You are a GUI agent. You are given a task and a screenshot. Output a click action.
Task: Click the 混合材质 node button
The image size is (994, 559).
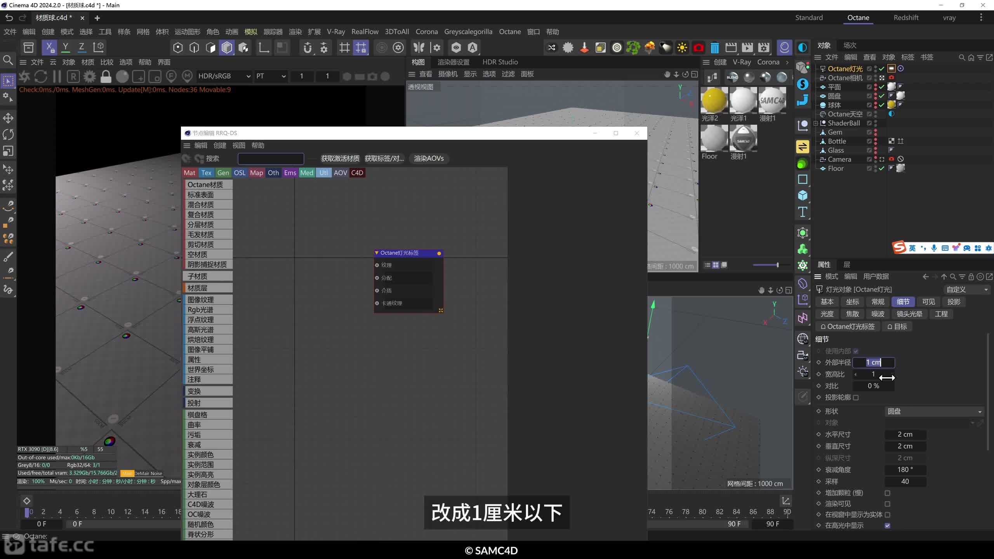click(x=208, y=205)
